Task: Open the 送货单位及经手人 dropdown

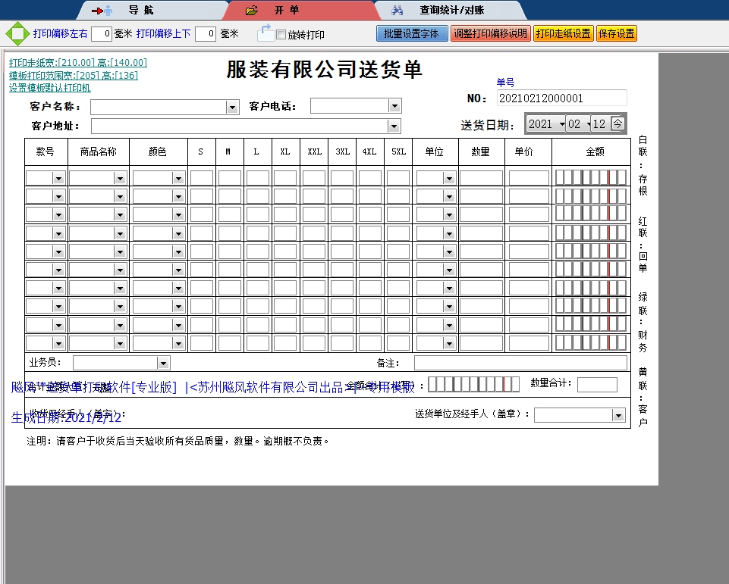Action: tap(617, 414)
